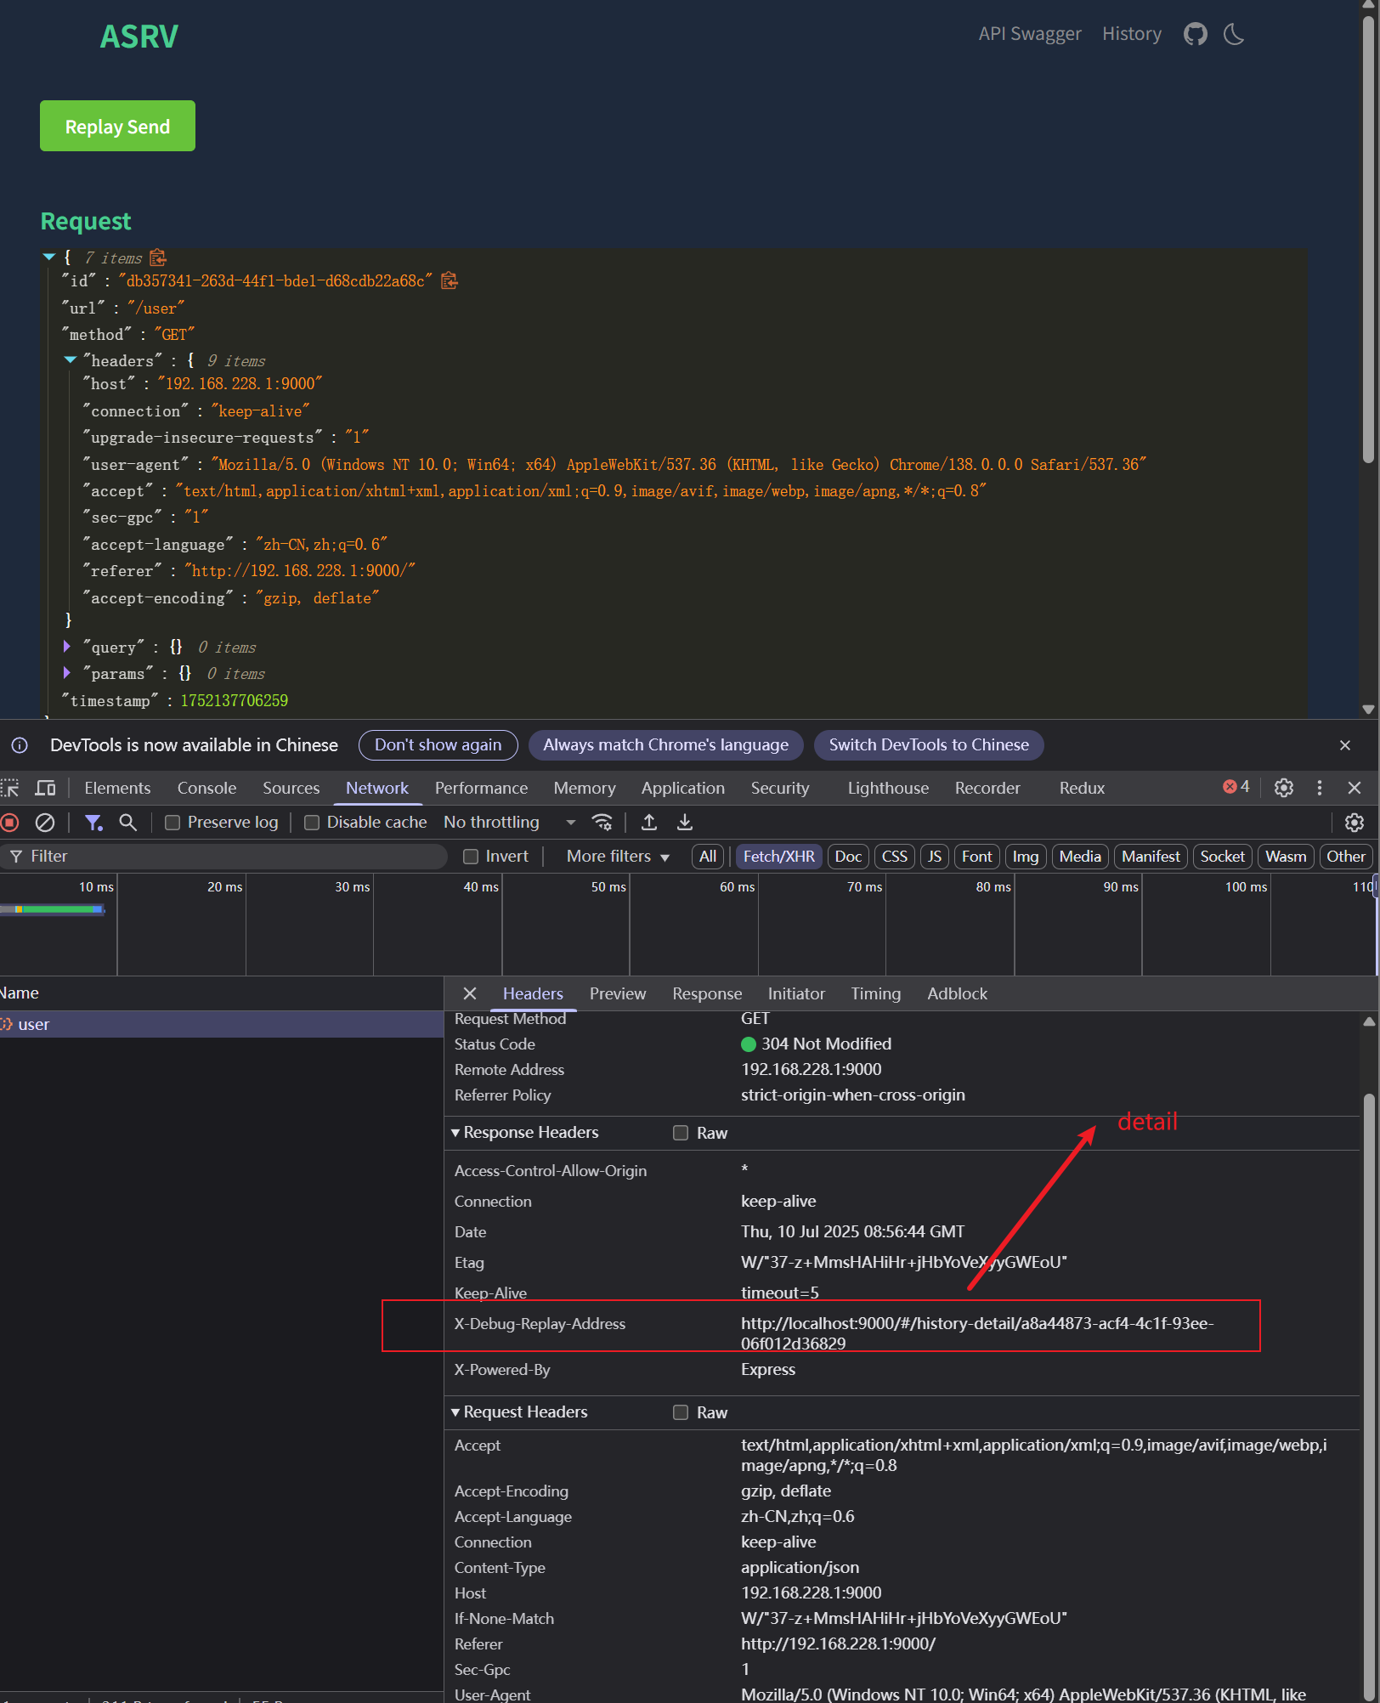
Task: Dismiss the language notification bar
Action: pos(1345,745)
